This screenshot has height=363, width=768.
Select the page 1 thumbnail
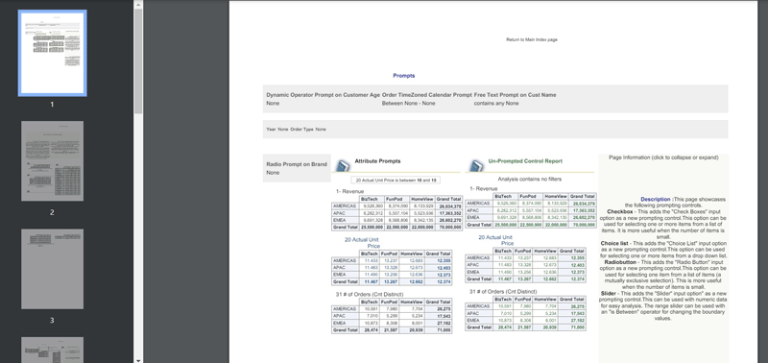pos(53,53)
